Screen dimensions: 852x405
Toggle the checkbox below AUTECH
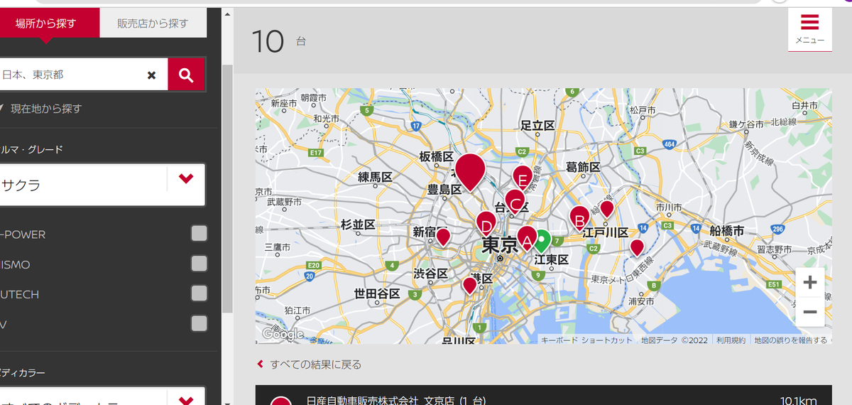[199, 324]
